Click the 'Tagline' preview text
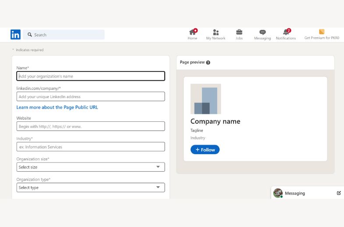The image size is (344, 227). click(x=197, y=131)
